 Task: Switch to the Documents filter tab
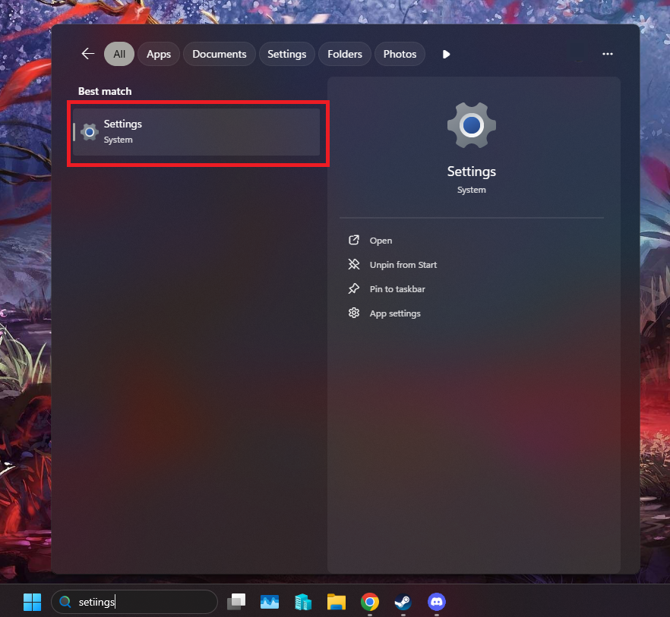(x=219, y=54)
